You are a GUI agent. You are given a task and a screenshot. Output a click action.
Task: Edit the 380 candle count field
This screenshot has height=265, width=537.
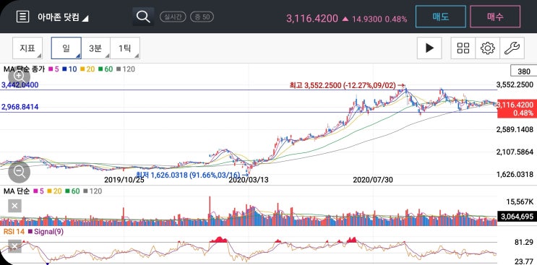(524, 71)
